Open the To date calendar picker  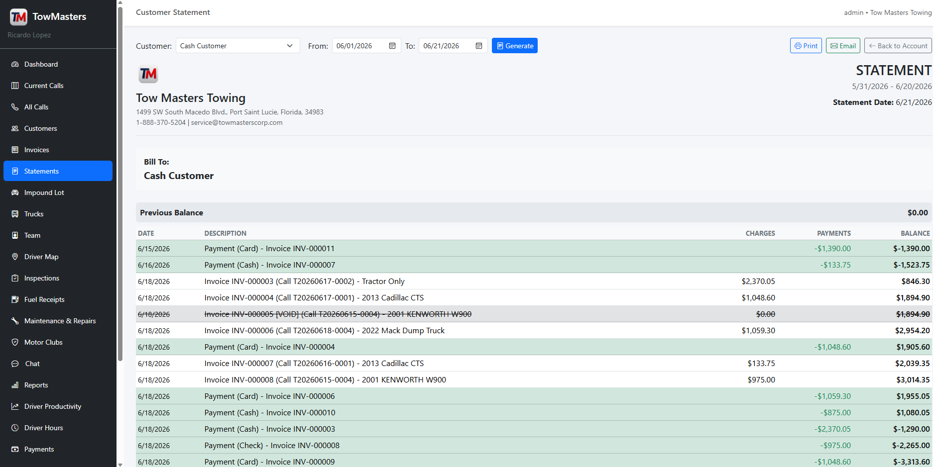coord(479,46)
